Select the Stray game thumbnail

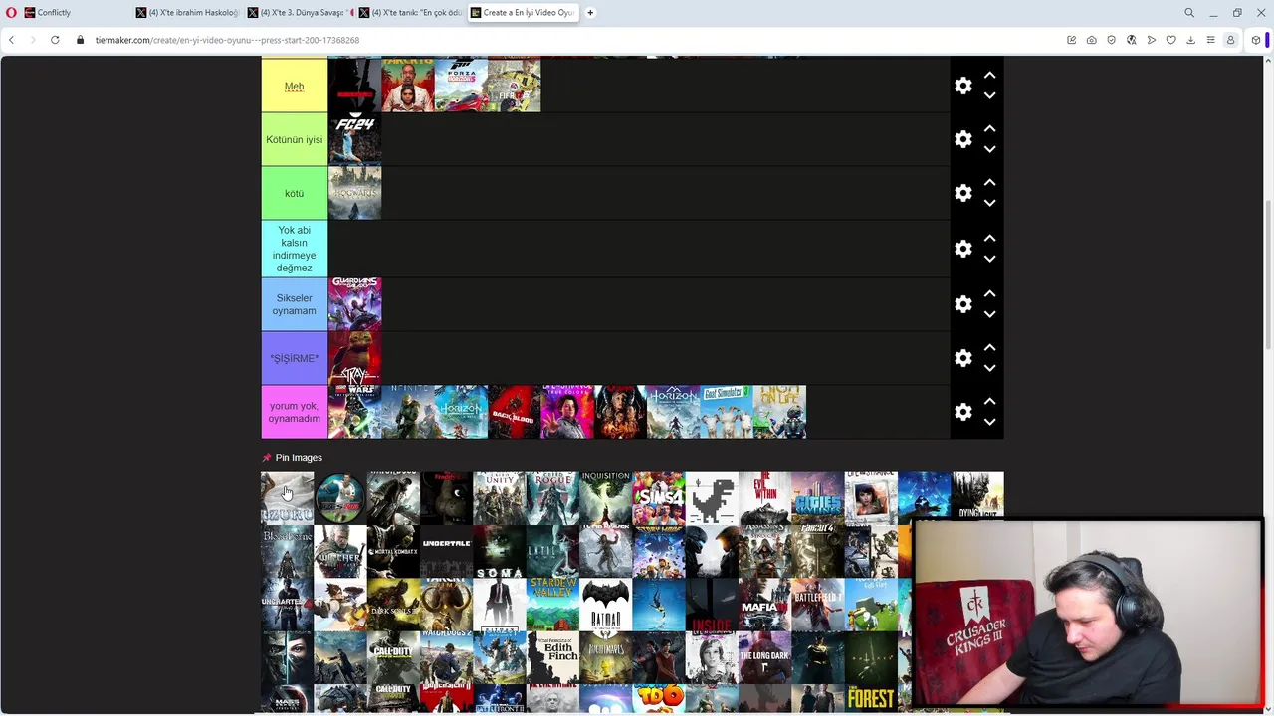(x=354, y=358)
